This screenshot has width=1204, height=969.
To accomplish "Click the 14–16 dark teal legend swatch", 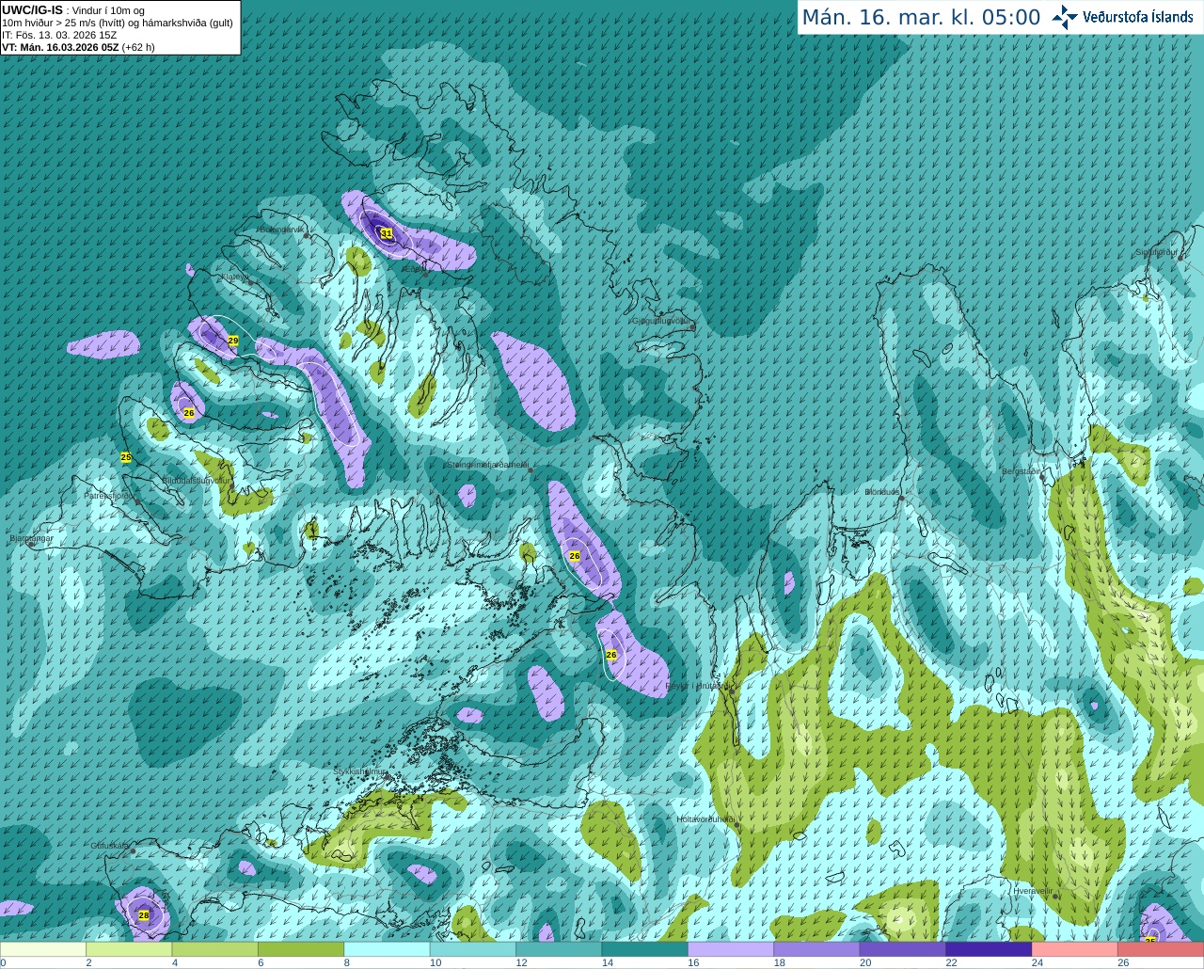I will point(645,949).
